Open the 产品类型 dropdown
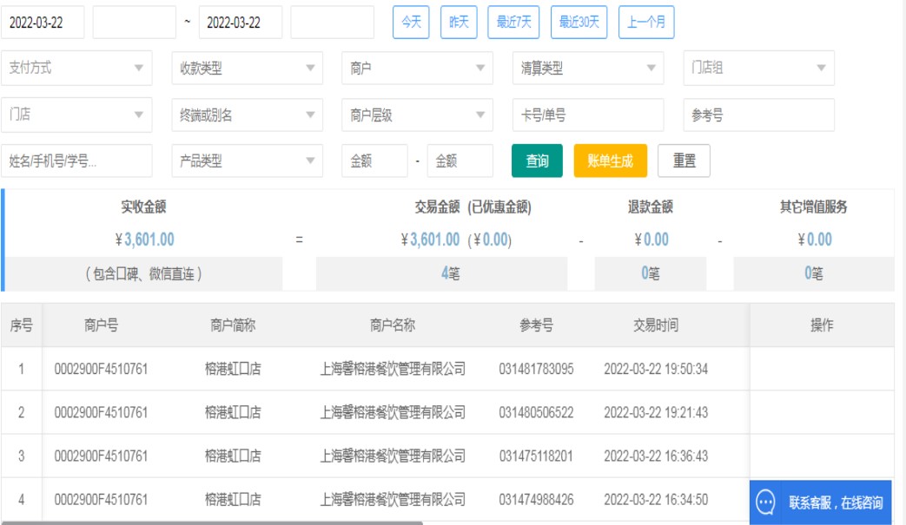Screen dimensions: 906x525 point(247,161)
